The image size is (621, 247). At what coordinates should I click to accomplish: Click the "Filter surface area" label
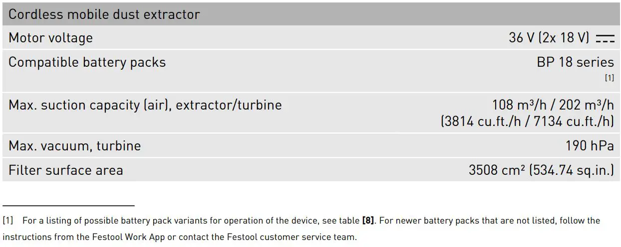[65, 170]
